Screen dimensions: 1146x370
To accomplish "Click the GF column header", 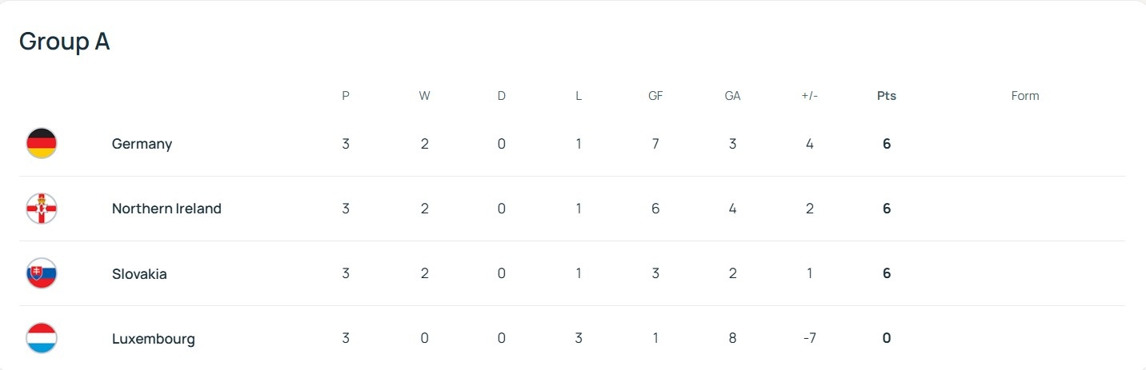I will click(x=655, y=96).
